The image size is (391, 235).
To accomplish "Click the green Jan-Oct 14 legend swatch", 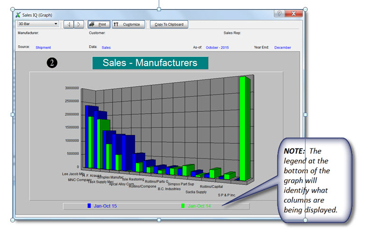I will pyautogui.click(x=183, y=206).
